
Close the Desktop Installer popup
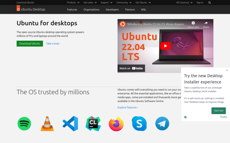tap(227, 71)
